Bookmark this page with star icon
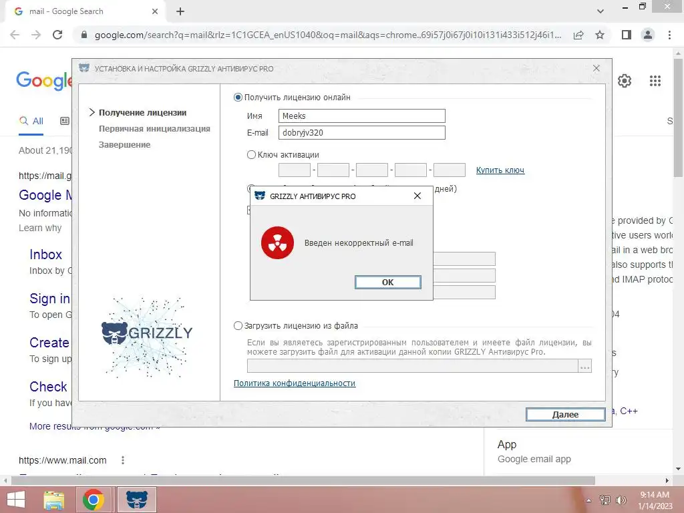The image size is (684, 513). pyautogui.click(x=600, y=35)
